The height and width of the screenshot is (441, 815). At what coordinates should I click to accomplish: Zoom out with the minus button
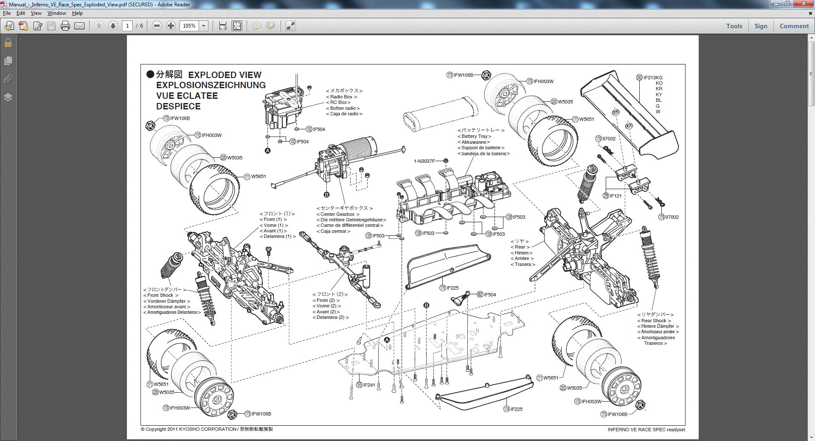[x=157, y=26]
